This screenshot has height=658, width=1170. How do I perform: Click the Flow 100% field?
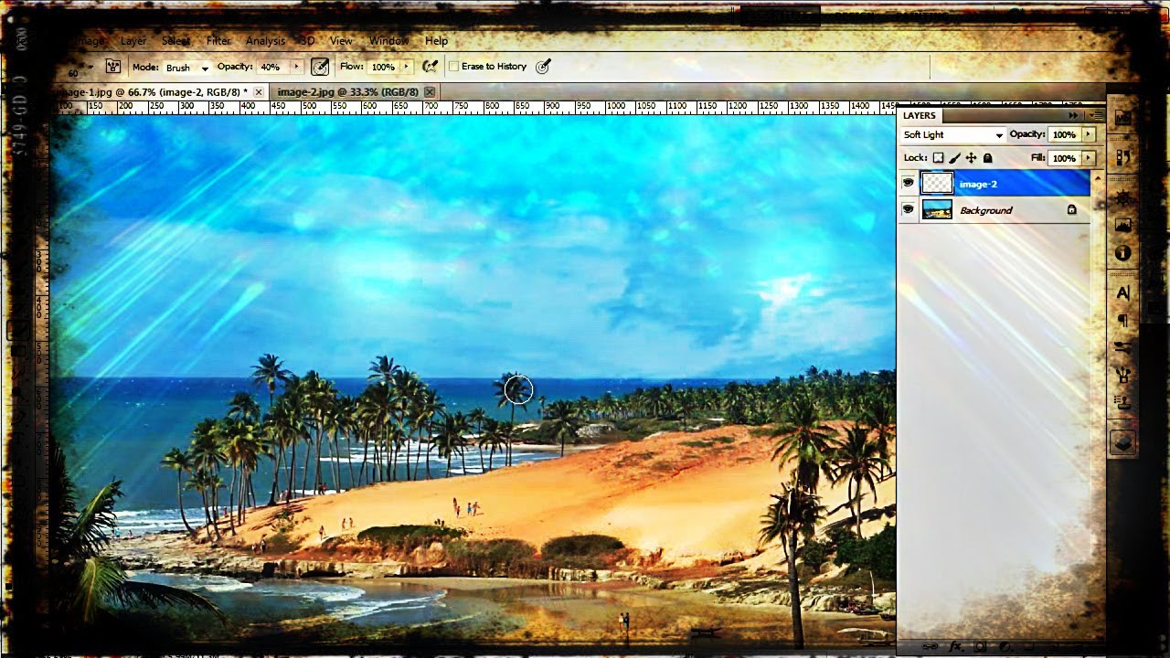pos(383,68)
